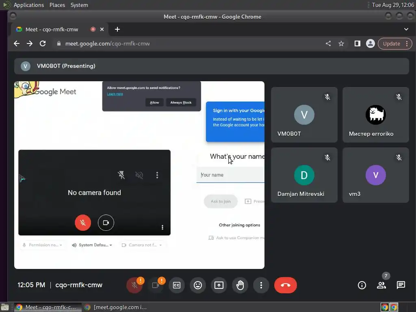Open the Applications menu

coord(29,5)
